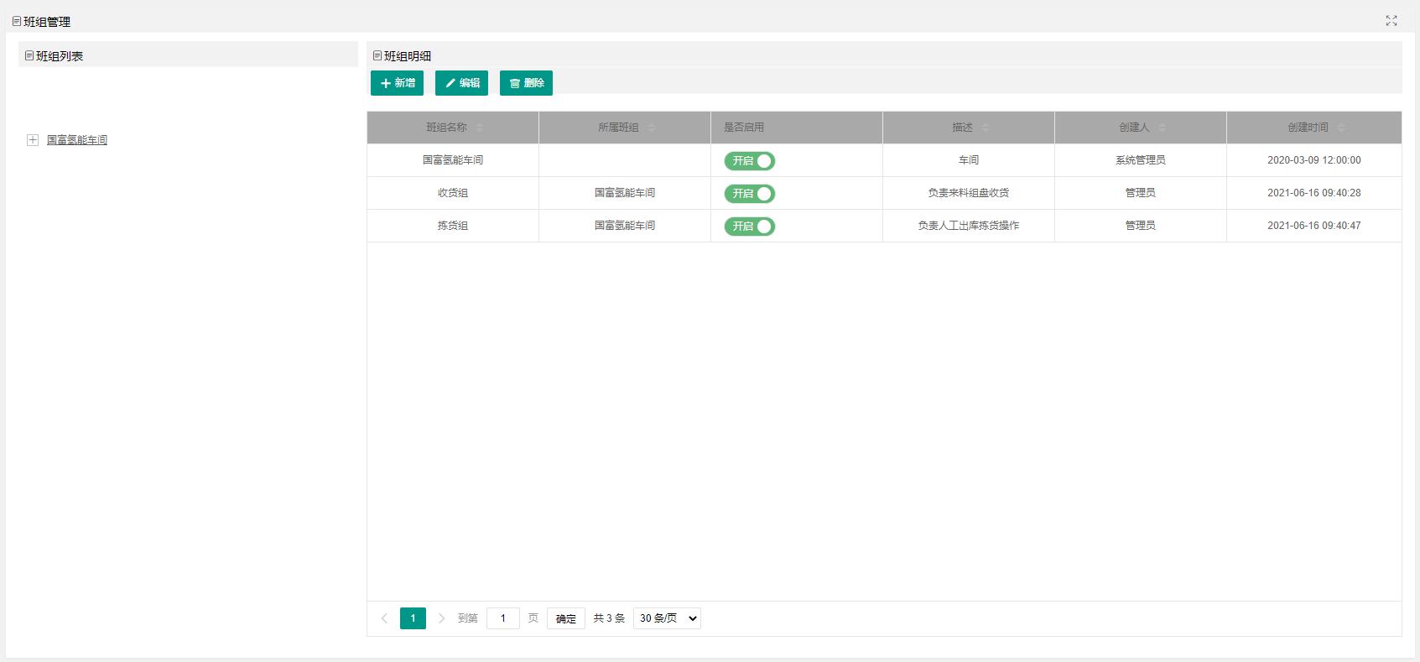Click 所属班组 cell of 拣货组 row
The height and width of the screenshot is (662, 1420).
point(625,226)
